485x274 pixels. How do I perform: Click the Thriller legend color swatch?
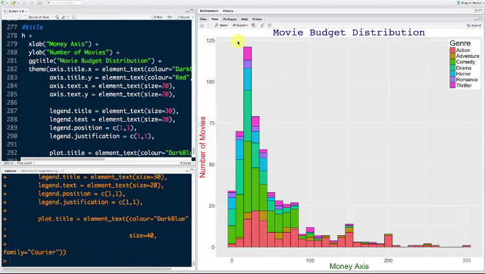pyautogui.click(x=453, y=86)
